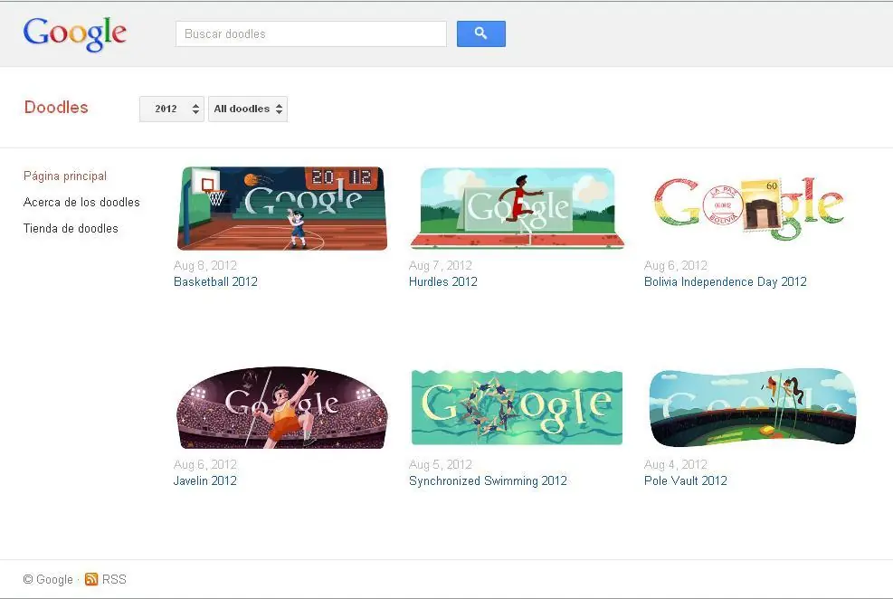Open Acerca de los doodles
Image resolution: width=893 pixels, height=599 pixels.
coord(81,202)
